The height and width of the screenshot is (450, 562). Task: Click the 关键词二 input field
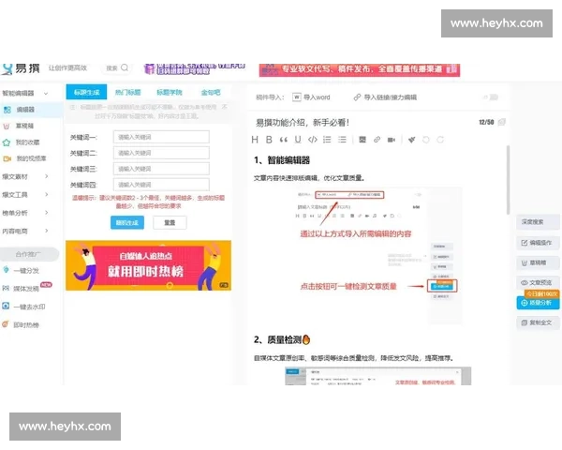click(161, 153)
